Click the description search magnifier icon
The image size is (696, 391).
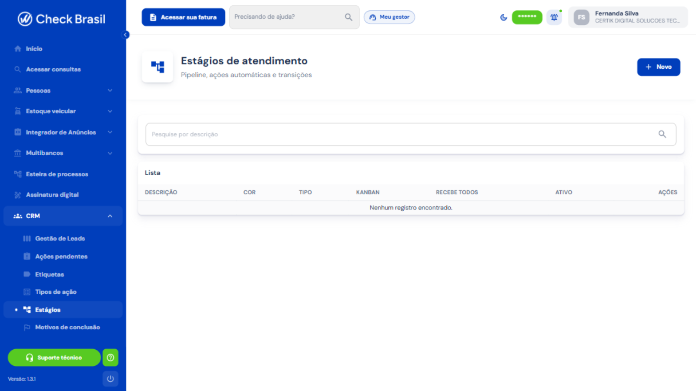[662, 134]
